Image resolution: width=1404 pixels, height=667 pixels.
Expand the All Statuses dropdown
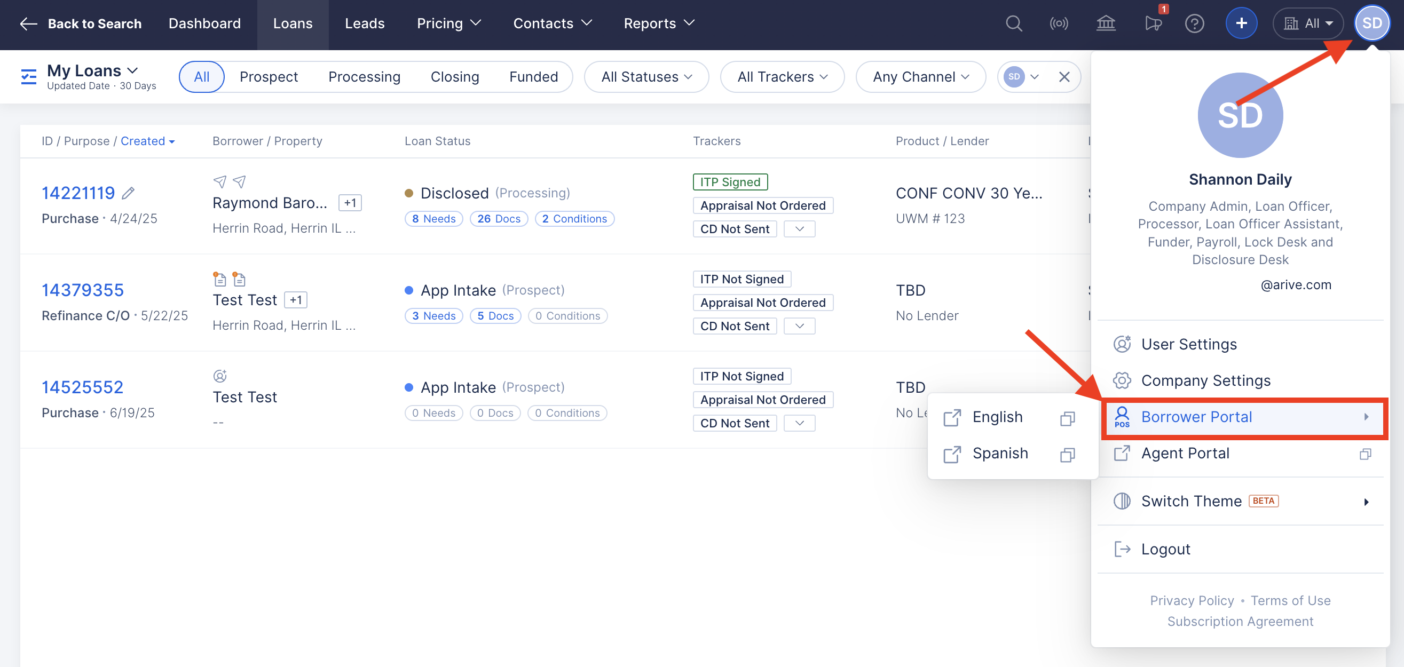coord(646,77)
